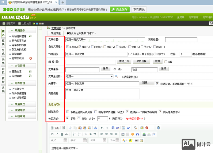Expand the 频道模型 menu section

point(22,104)
